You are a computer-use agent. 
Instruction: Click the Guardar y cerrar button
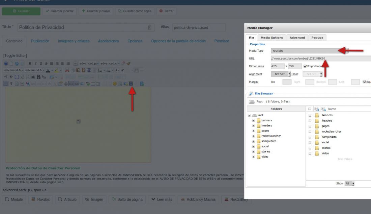tap(60, 11)
